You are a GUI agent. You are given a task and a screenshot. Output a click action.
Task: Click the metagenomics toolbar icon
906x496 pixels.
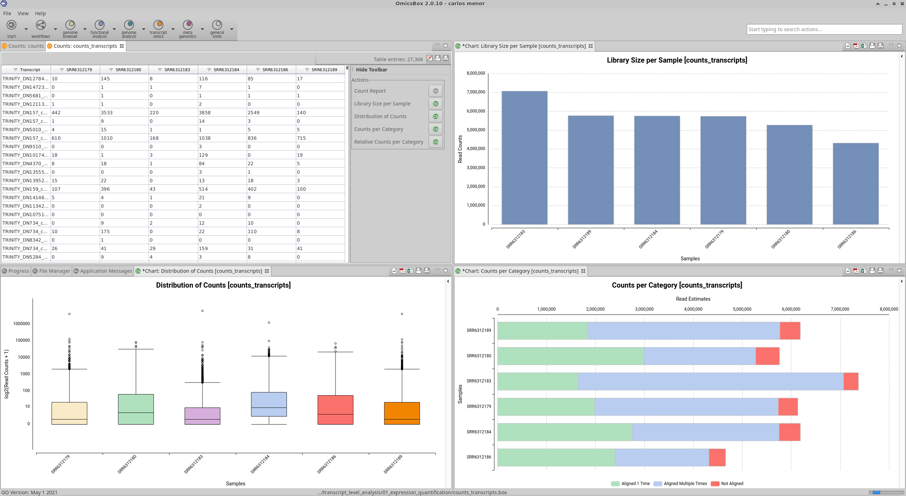188,25
